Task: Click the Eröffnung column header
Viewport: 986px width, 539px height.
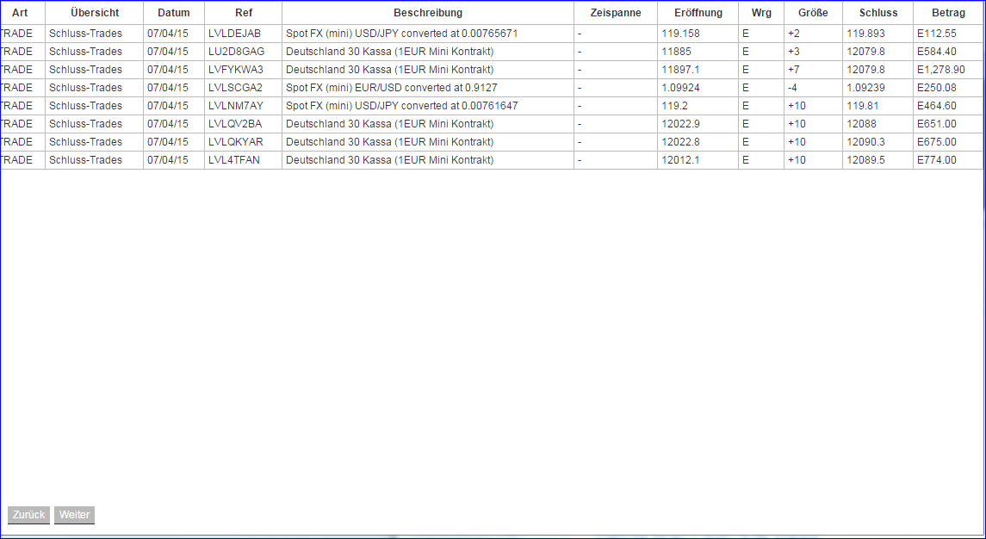Action: 696,12
